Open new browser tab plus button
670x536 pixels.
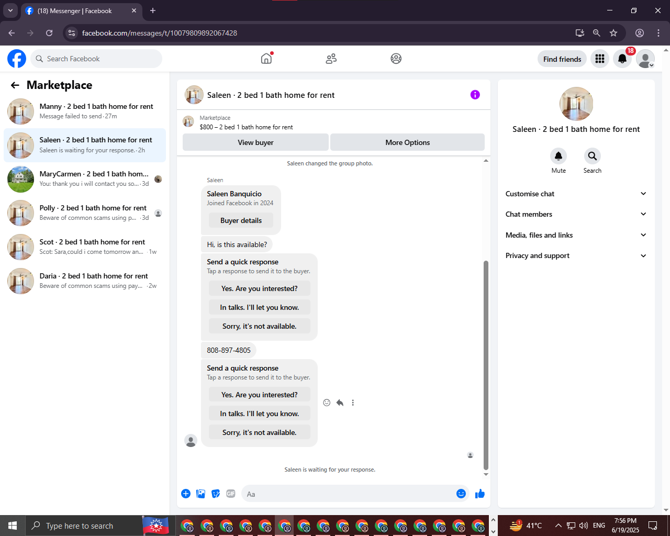tap(153, 10)
